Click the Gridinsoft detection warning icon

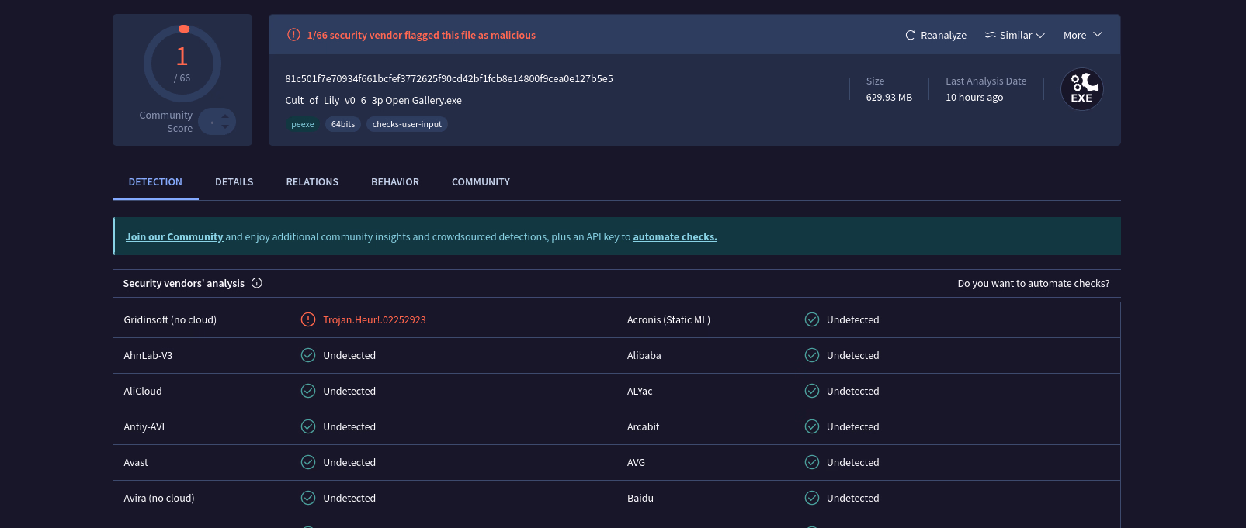coord(308,319)
